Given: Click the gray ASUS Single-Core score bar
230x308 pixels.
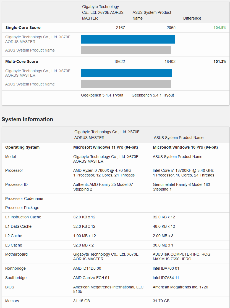Looking at the screenshot, I should click(x=126, y=50).
